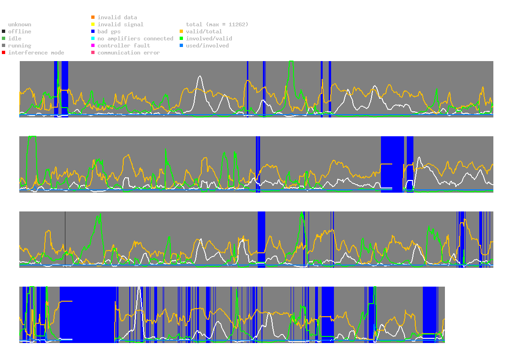Click the blue used/involved legend swatch
The image size is (515, 359).
[x=181, y=46]
